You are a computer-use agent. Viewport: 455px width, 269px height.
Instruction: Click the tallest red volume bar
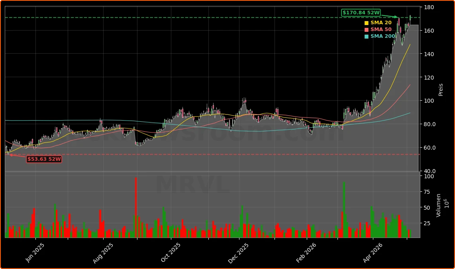coord(136,208)
